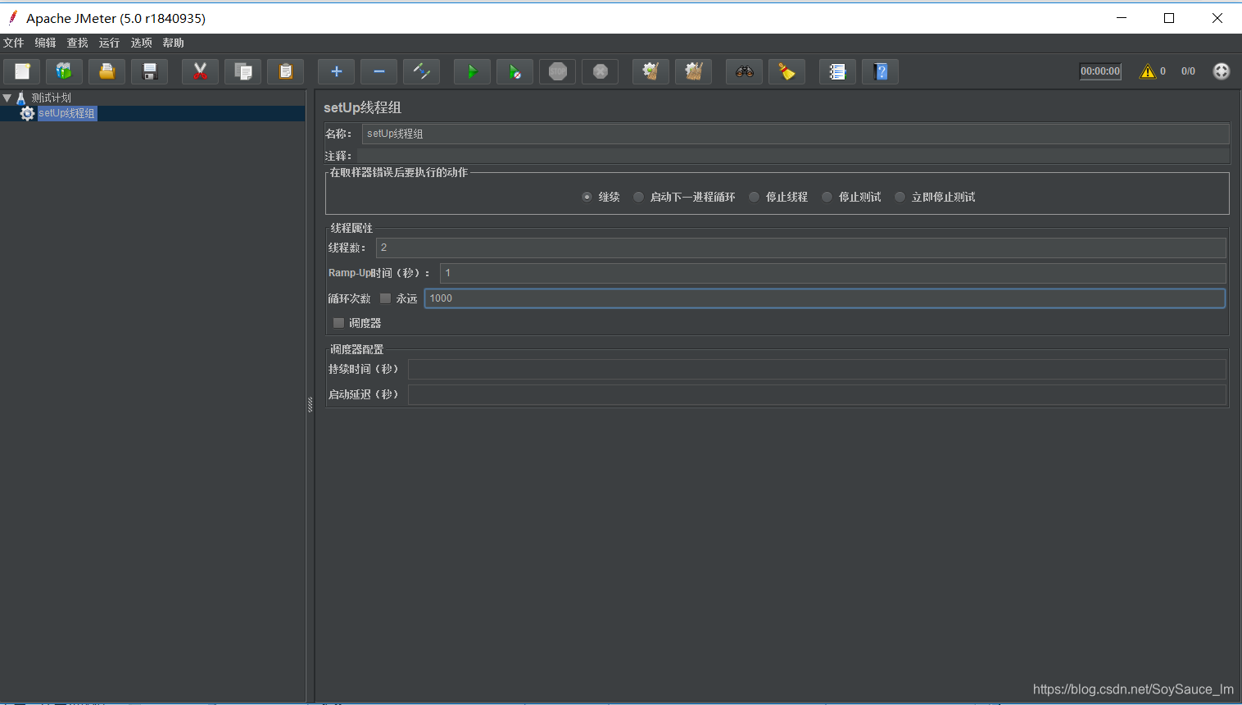1242x705 pixels.
Task: Select the 继续 radio button
Action: tap(587, 197)
